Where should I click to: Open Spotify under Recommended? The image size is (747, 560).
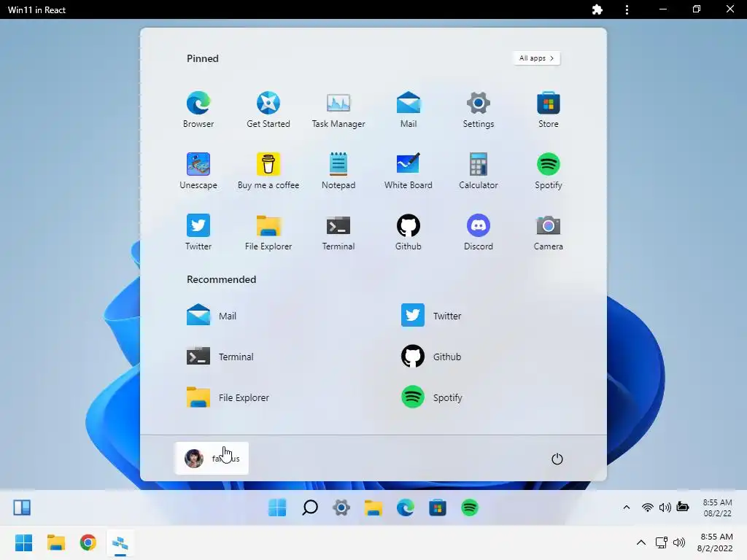tap(432, 397)
